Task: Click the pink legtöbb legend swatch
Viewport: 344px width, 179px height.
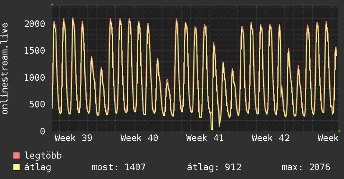Action: tap(16, 156)
